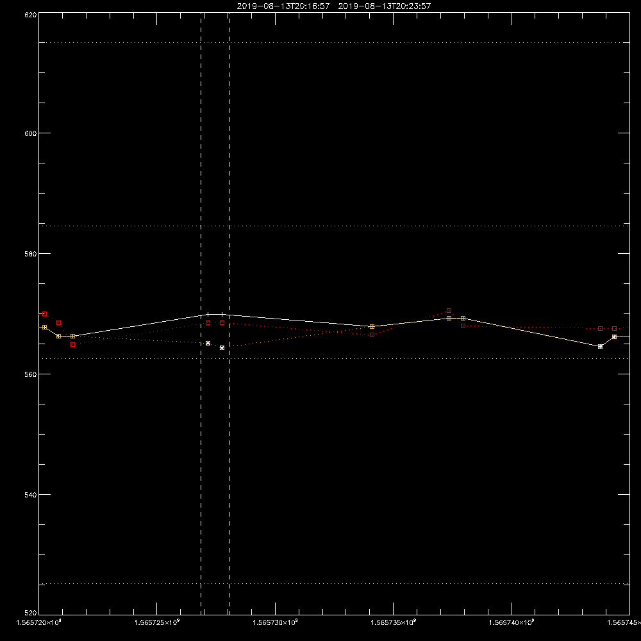Select the y-axis label 580

pyautogui.click(x=31, y=254)
